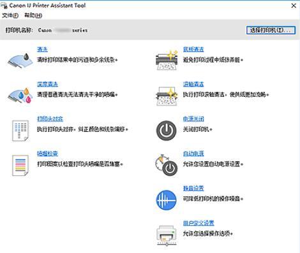Click the 打印机名称 printer name label
This screenshot has width=300, height=253.
[19, 30]
